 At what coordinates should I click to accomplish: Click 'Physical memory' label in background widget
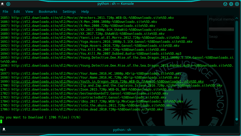click(221, 19)
